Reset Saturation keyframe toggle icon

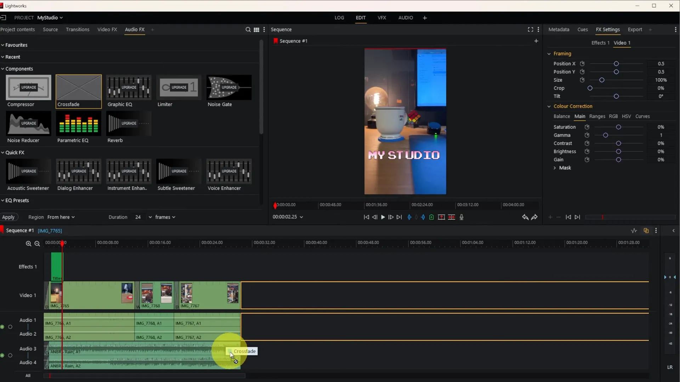[587, 127]
